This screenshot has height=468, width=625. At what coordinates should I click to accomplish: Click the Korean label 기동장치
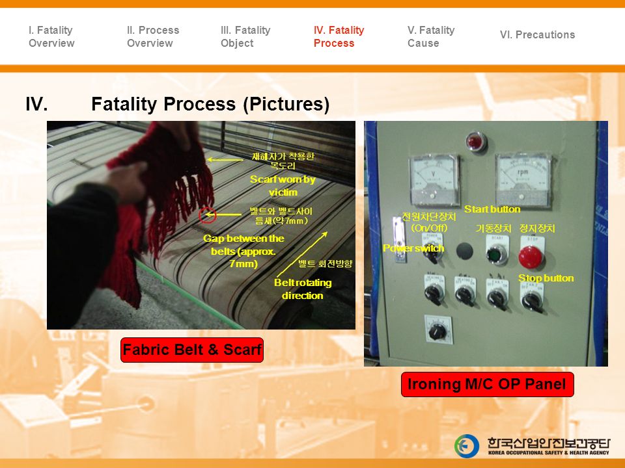click(493, 229)
